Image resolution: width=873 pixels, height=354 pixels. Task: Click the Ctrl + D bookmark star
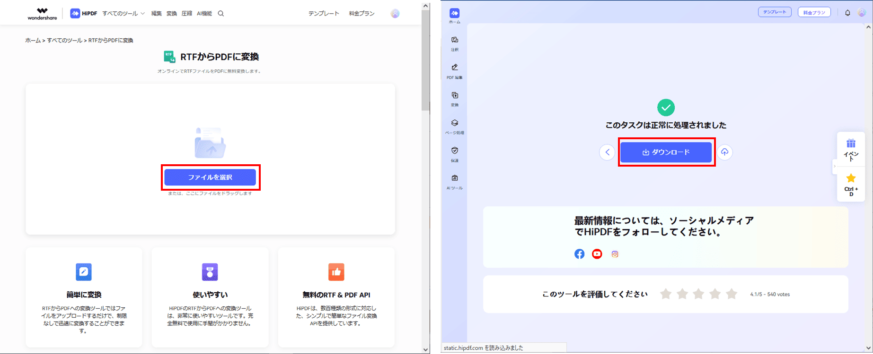click(851, 178)
